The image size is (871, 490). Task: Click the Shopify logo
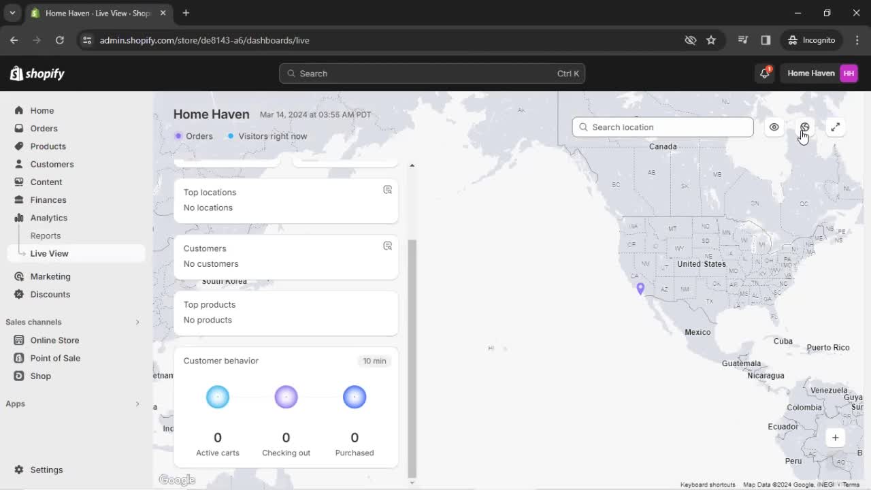(37, 73)
